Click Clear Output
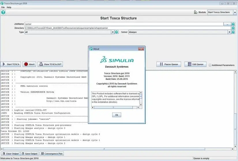The height and width of the screenshot is (161, 238). tap(10, 154)
